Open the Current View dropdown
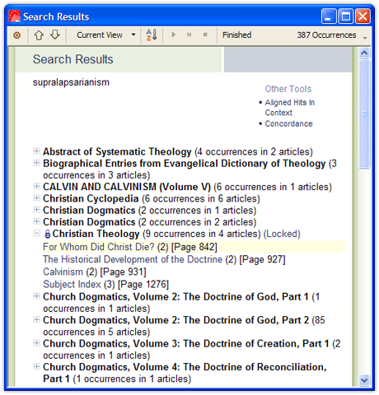Image resolution: width=379 pixels, height=395 pixels. tap(106, 35)
